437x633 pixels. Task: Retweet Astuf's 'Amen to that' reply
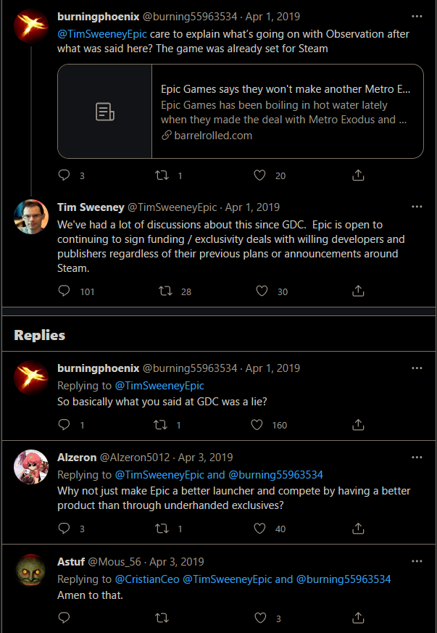pyautogui.click(x=163, y=618)
